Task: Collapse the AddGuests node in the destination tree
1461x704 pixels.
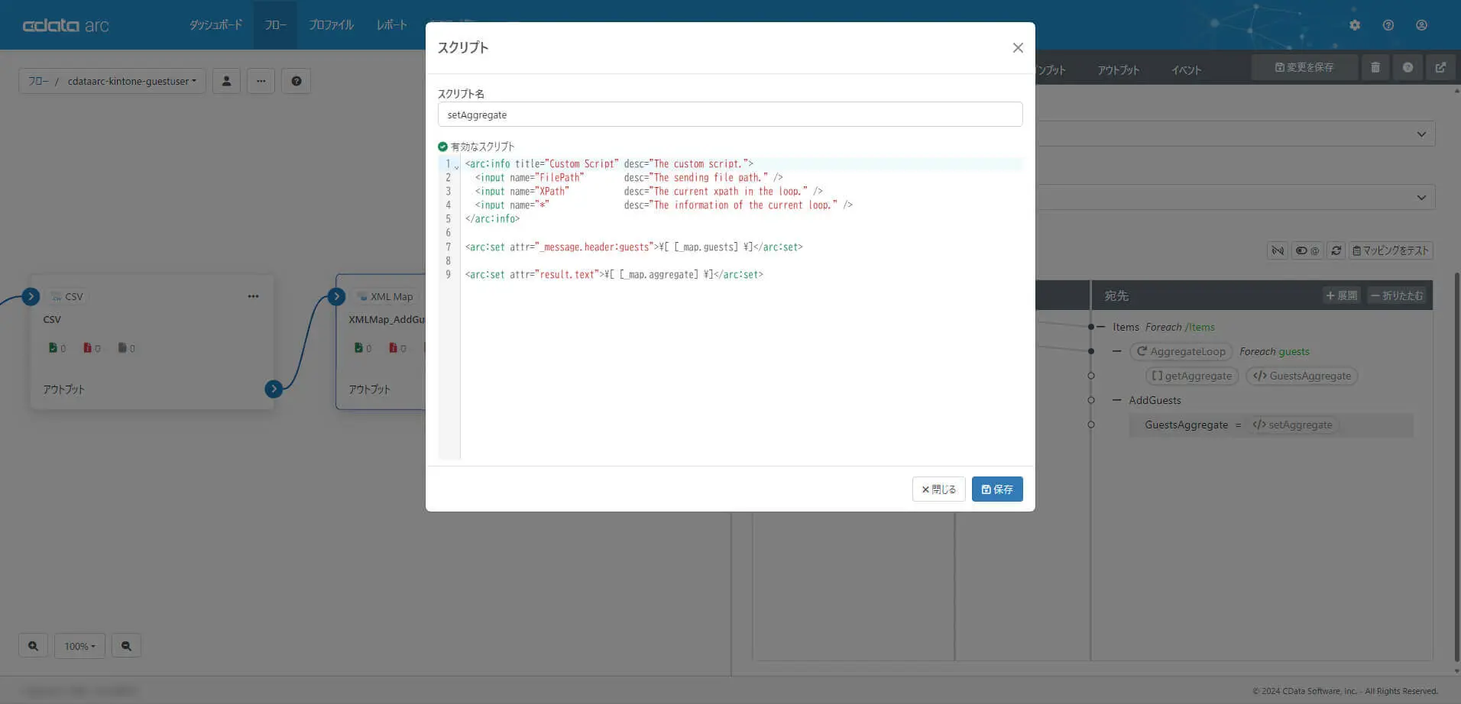Action: [x=1117, y=400]
